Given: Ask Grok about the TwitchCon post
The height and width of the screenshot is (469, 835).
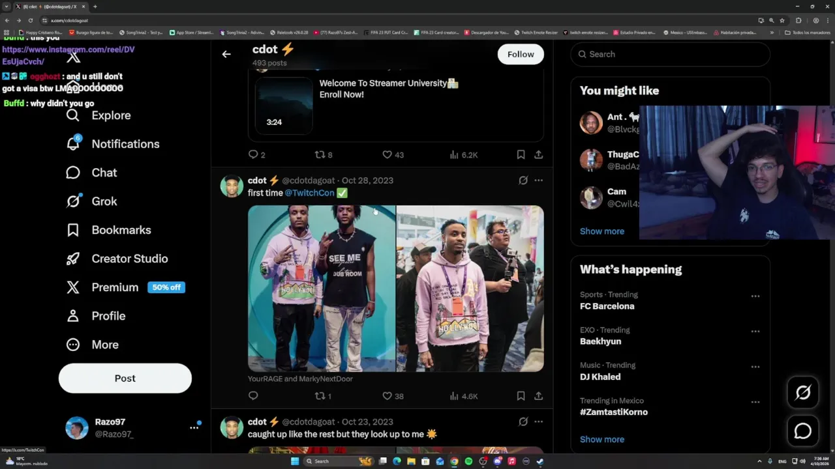Looking at the screenshot, I should coord(523,180).
